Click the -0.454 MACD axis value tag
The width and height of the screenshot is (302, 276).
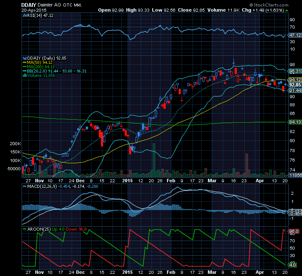tap(295, 214)
